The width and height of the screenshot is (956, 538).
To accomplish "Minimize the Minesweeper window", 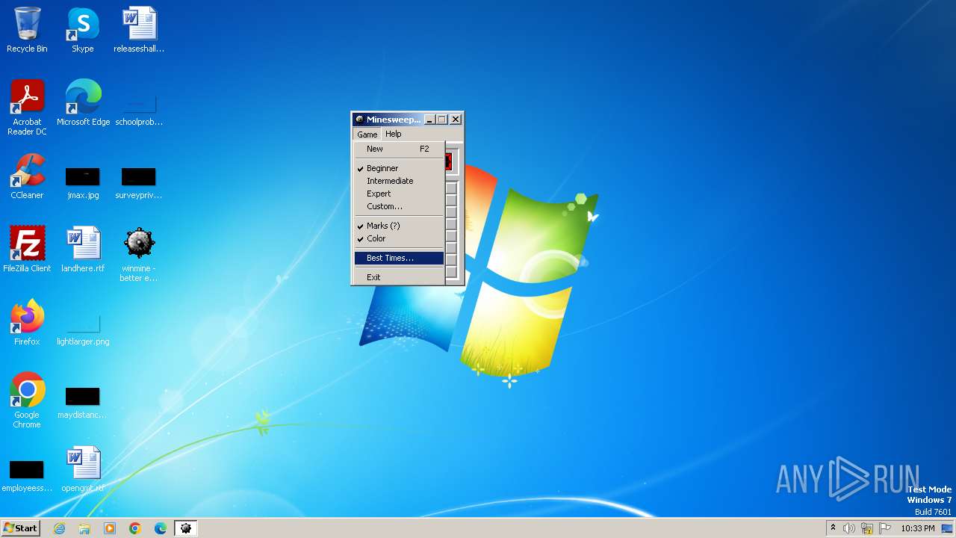I will 429,120.
